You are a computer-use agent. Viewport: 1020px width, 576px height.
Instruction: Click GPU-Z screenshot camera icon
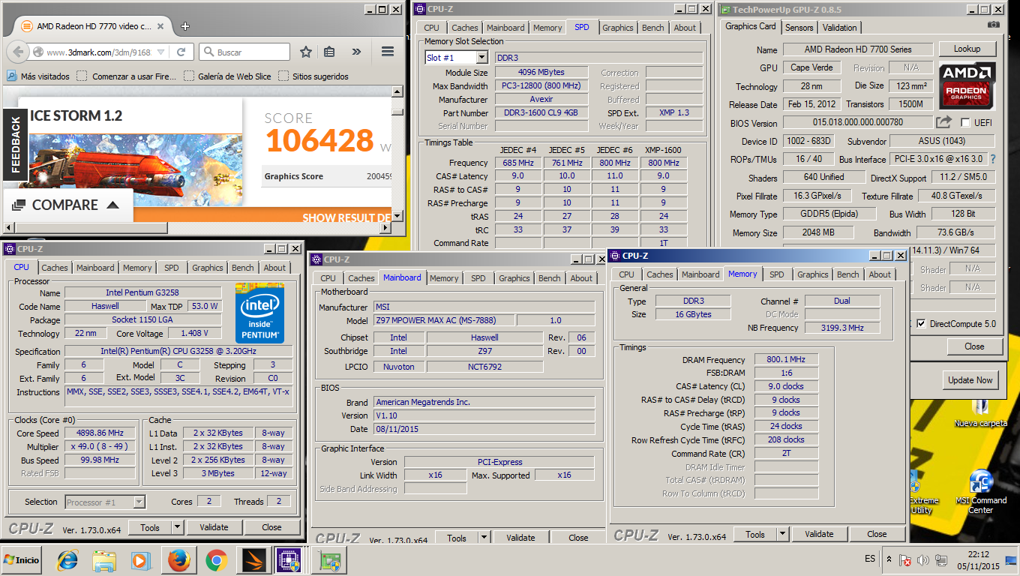click(994, 25)
